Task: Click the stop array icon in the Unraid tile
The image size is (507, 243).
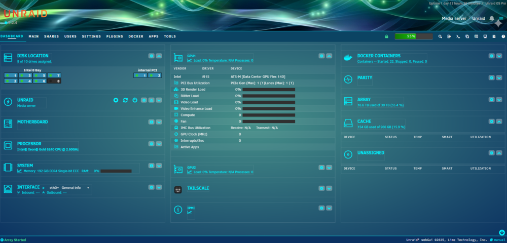Action: click(116, 100)
